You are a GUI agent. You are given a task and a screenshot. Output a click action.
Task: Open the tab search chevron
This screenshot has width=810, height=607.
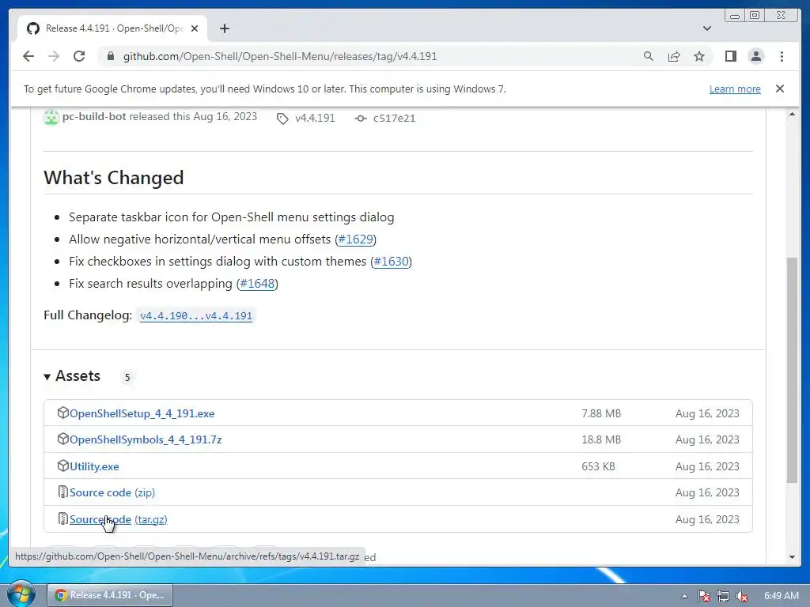706,28
